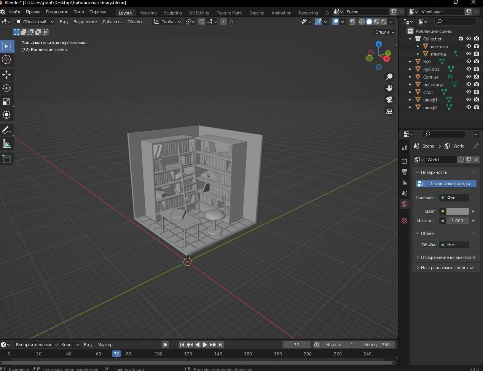
Task: Expand the шкаф1 tree item
Action: pyautogui.click(x=410, y=100)
